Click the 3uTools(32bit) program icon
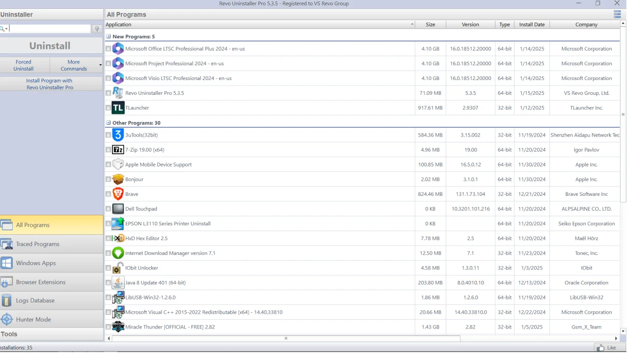This screenshot has height=354, width=629. pos(118,135)
